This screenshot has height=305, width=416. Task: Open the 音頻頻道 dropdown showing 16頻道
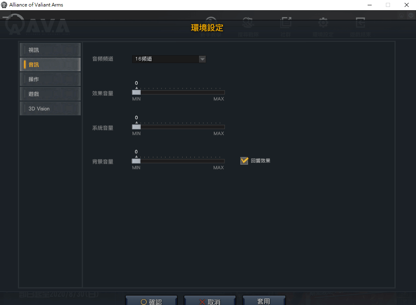(x=165, y=59)
